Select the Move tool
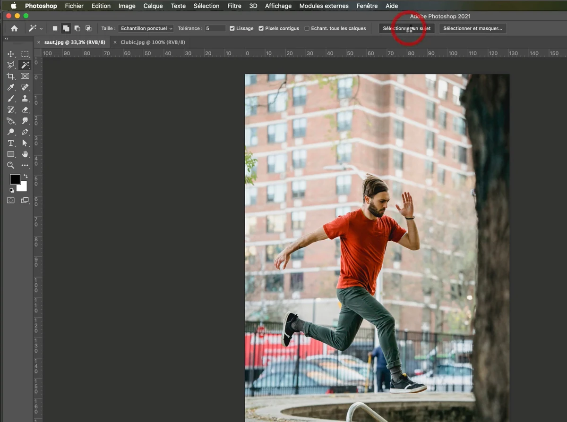Screen dimensions: 567x422 click(11, 54)
